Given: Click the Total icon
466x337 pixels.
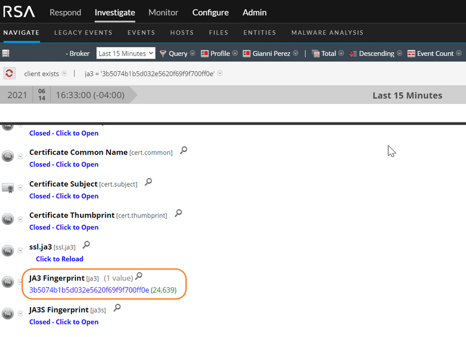Looking at the screenshot, I should (x=315, y=54).
